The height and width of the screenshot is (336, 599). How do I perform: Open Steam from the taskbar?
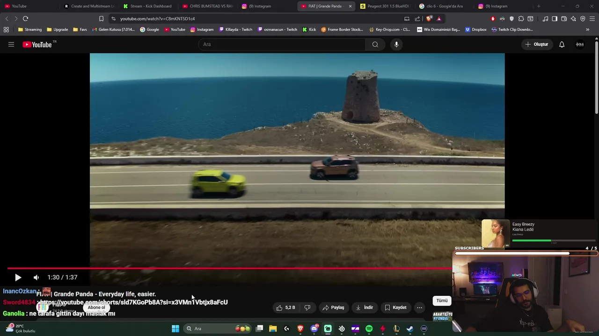(x=410, y=329)
